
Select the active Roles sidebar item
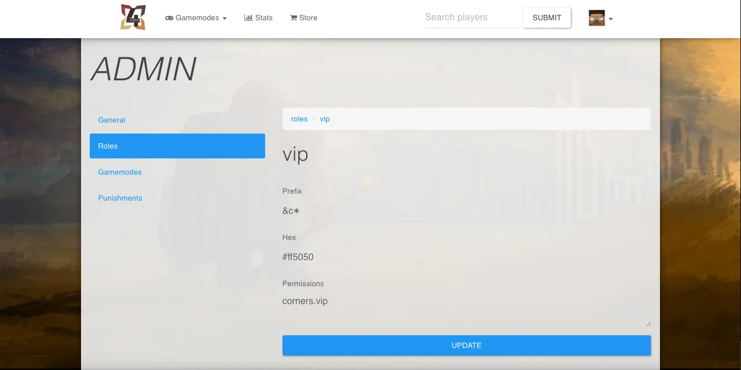(x=177, y=146)
